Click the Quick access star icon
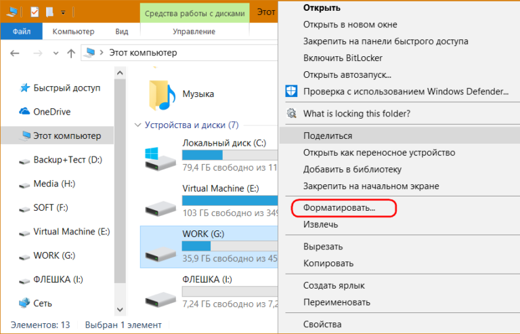This screenshot has width=520, height=334. point(24,88)
